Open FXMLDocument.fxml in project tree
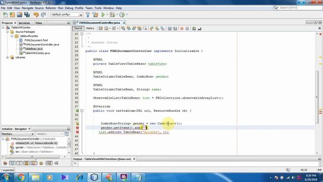323x182 pixels. pos(36,40)
